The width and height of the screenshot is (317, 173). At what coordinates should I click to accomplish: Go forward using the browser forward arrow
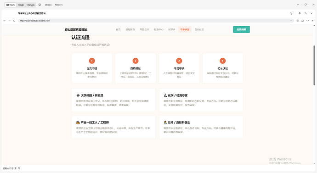(9, 21)
